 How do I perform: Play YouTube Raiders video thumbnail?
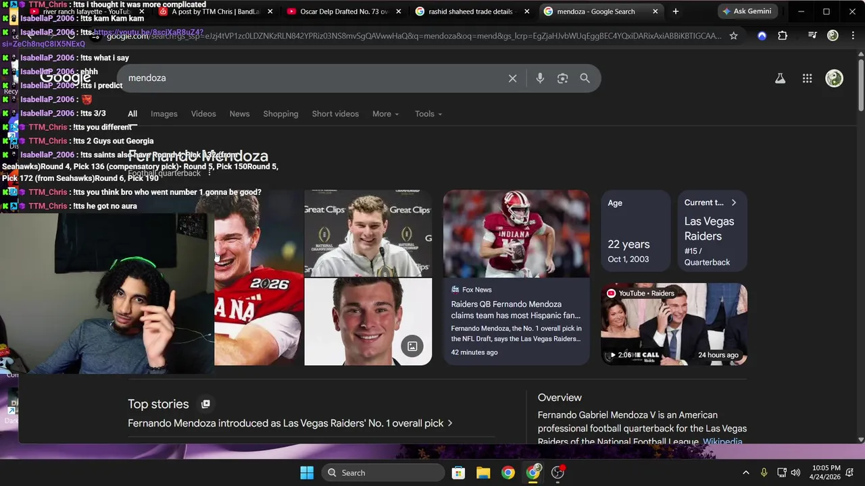tap(674, 324)
